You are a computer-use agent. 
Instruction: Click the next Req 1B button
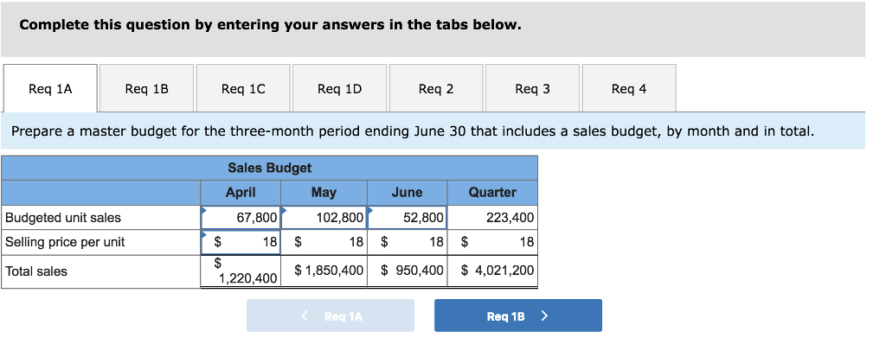(x=517, y=316)
